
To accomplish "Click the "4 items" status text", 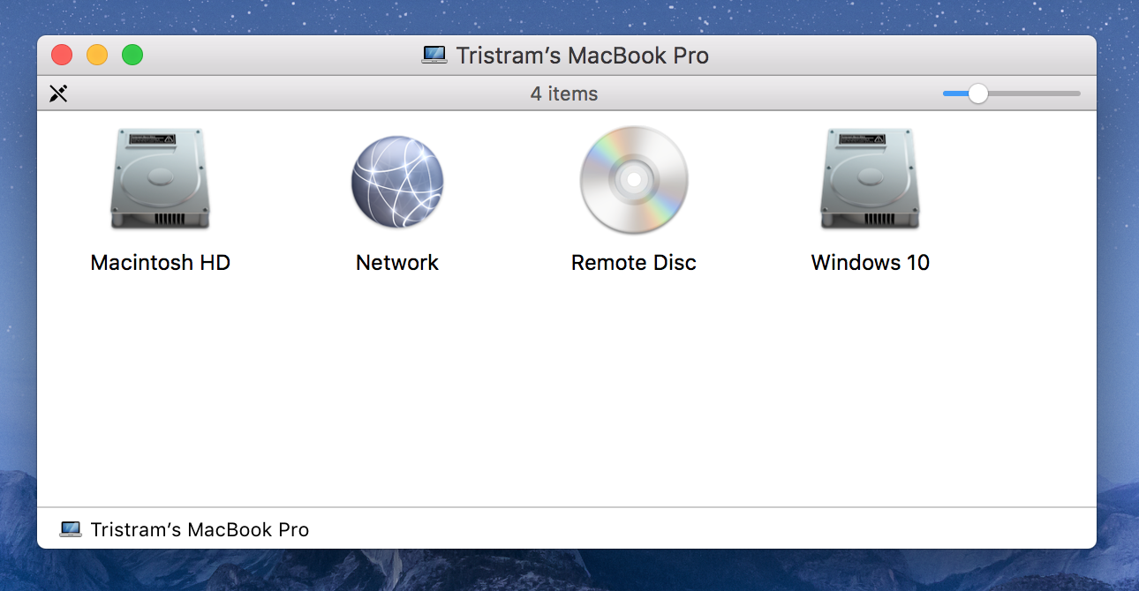I will (x=564, y=94).
